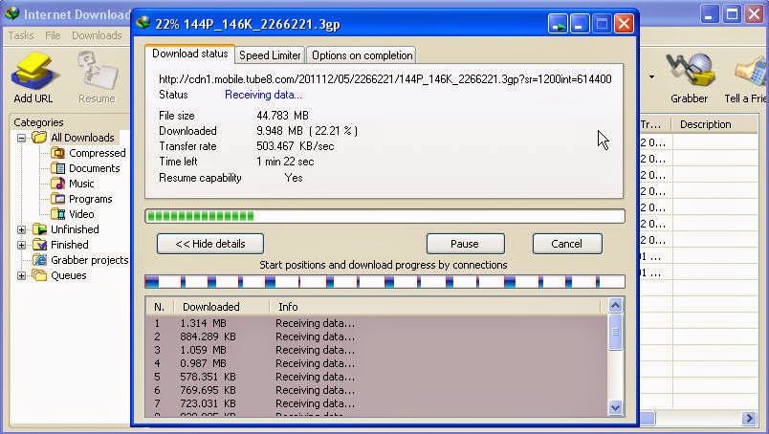Select connection row with 769.695 KB
Viewport: 769px width, 434px height.
[377, 390]
